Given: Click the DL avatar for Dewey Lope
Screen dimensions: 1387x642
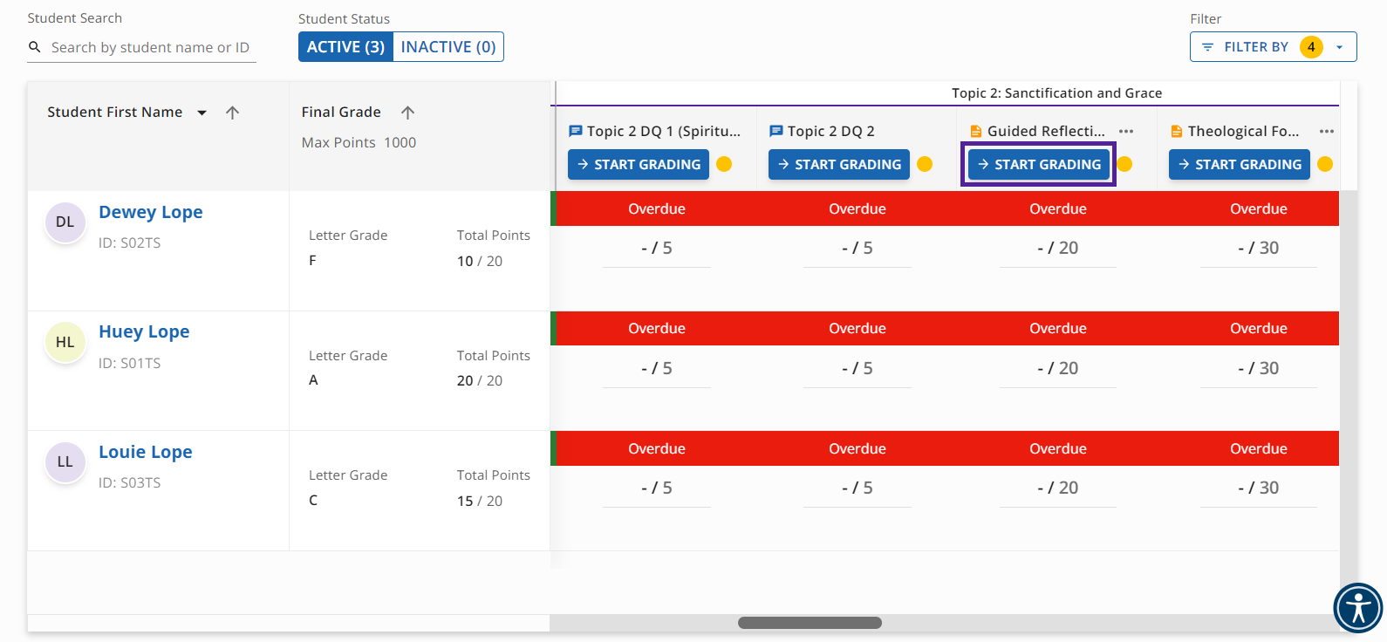Looking at the screenshot, I should pyautogui.click(x=65, y=222).
